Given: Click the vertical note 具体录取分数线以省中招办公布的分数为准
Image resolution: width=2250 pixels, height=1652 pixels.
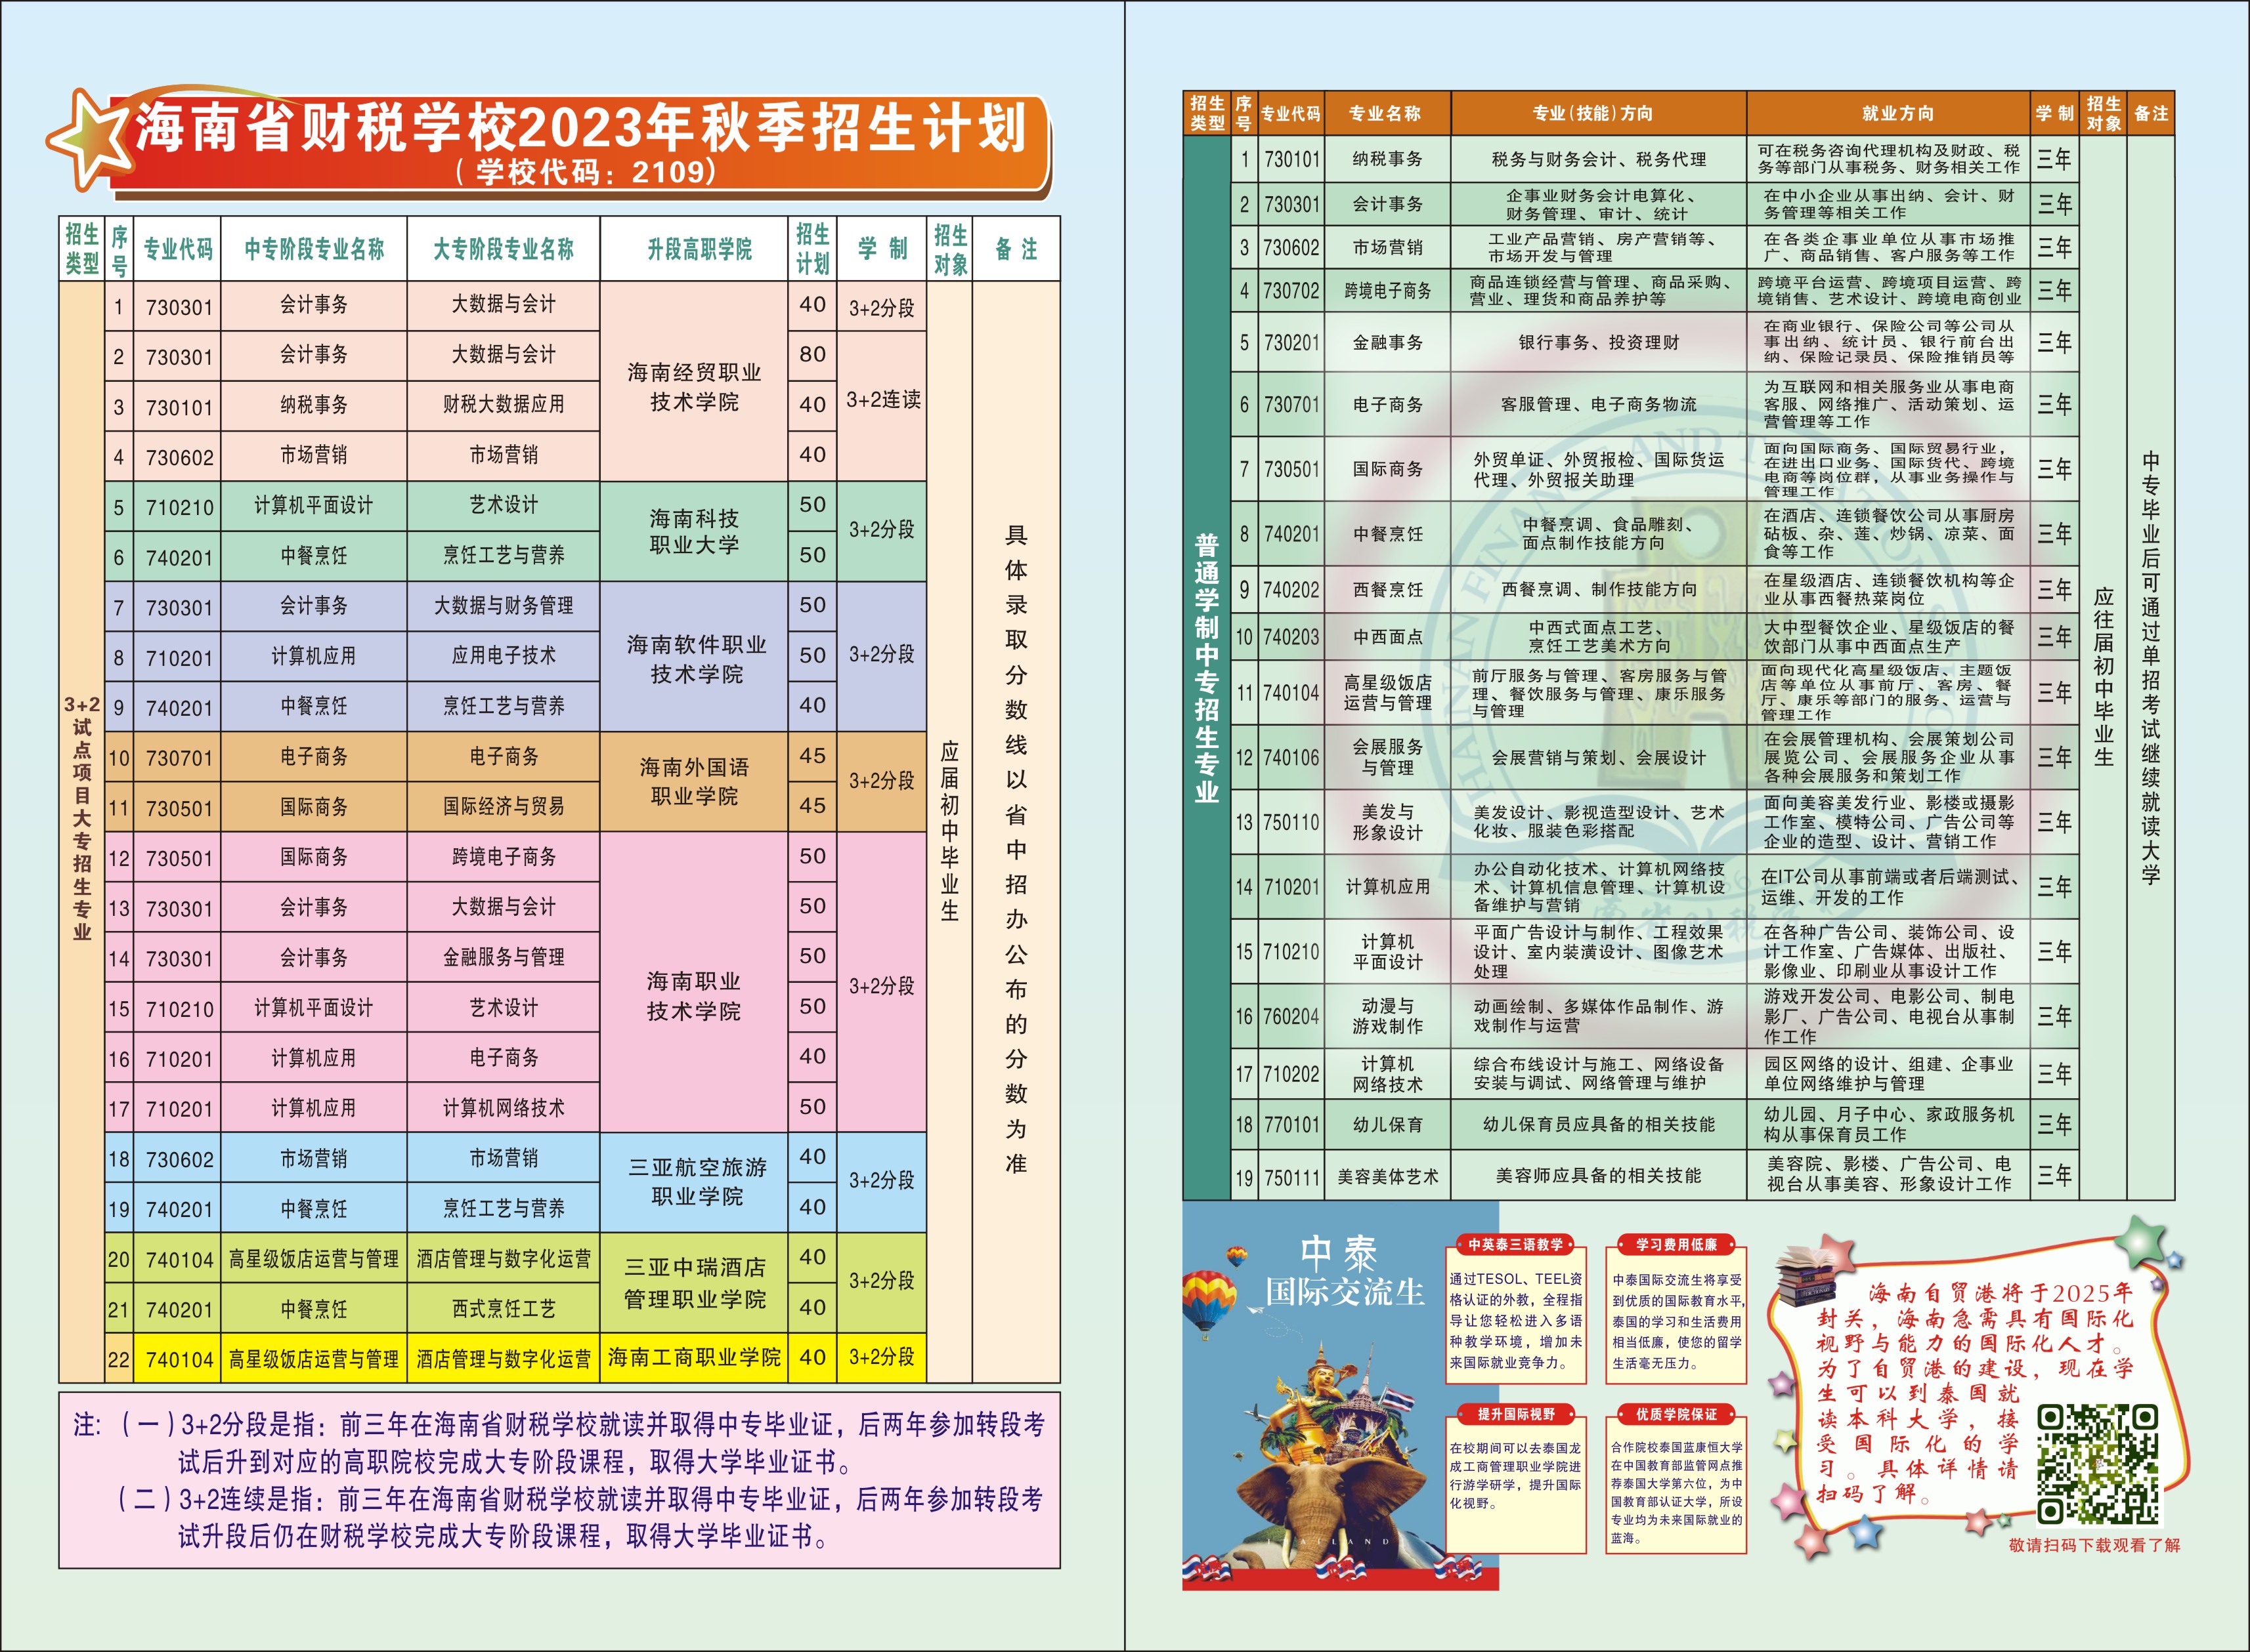Looking at the screenshot, I should coord(1016,848).
